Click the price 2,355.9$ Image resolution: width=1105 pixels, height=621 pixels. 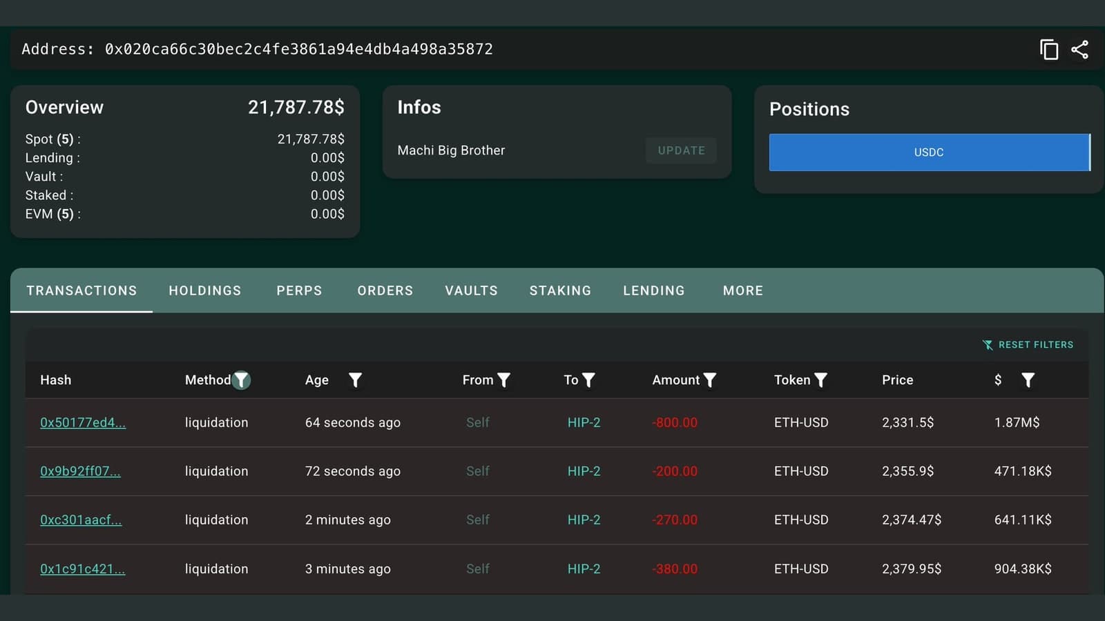[x=907, y=471]
